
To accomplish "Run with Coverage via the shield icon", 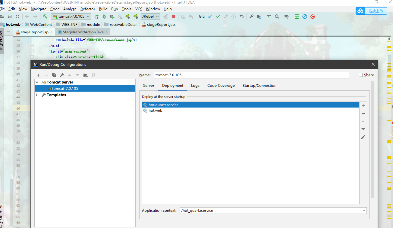I will pyautogui.click(x=112, y=17).
